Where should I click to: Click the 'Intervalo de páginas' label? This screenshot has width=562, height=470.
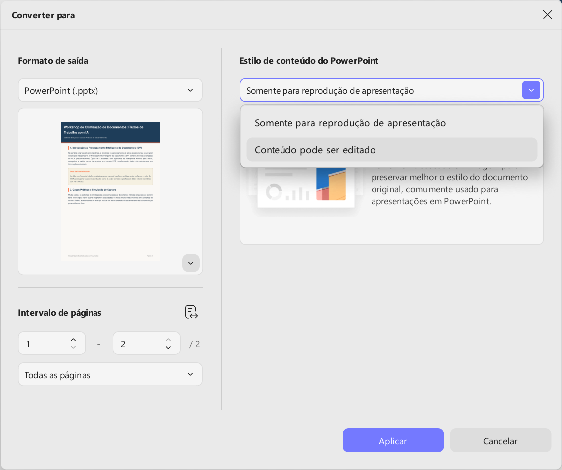pyautogui.click(x=60, y=313)
